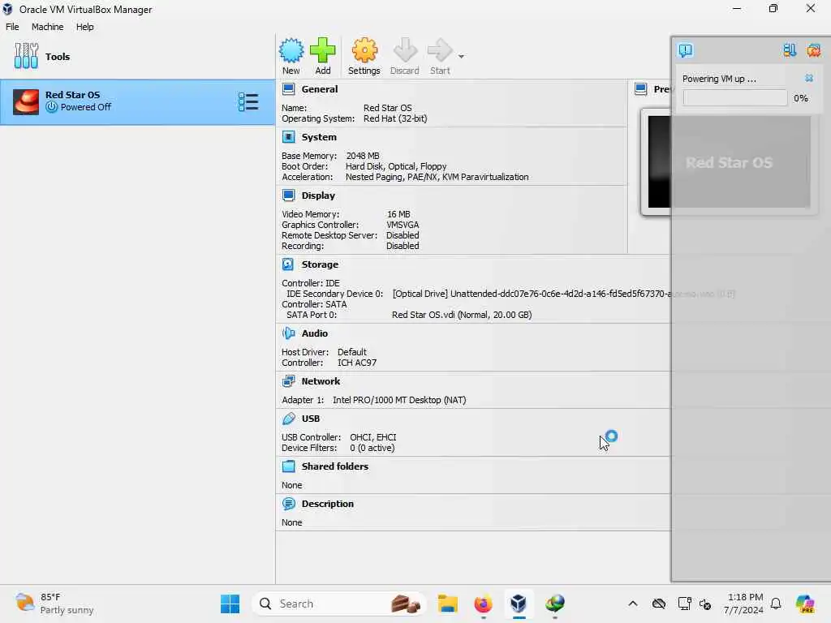
Task: Click the Graphics Controller VMSVGA value
Action: coord(403,225)
